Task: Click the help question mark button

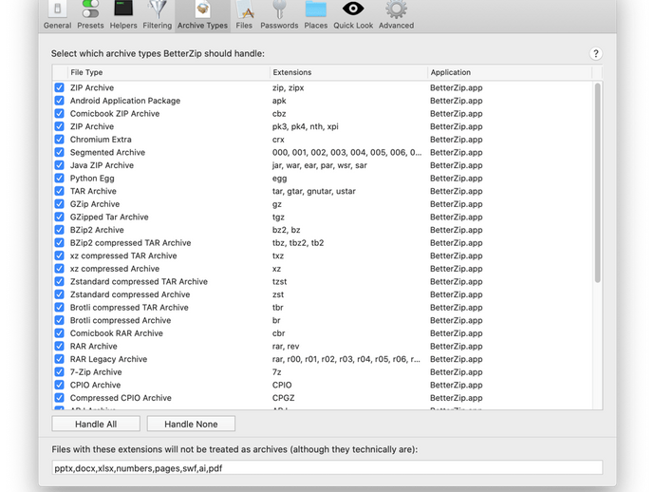Action: [x=596, y=53]
